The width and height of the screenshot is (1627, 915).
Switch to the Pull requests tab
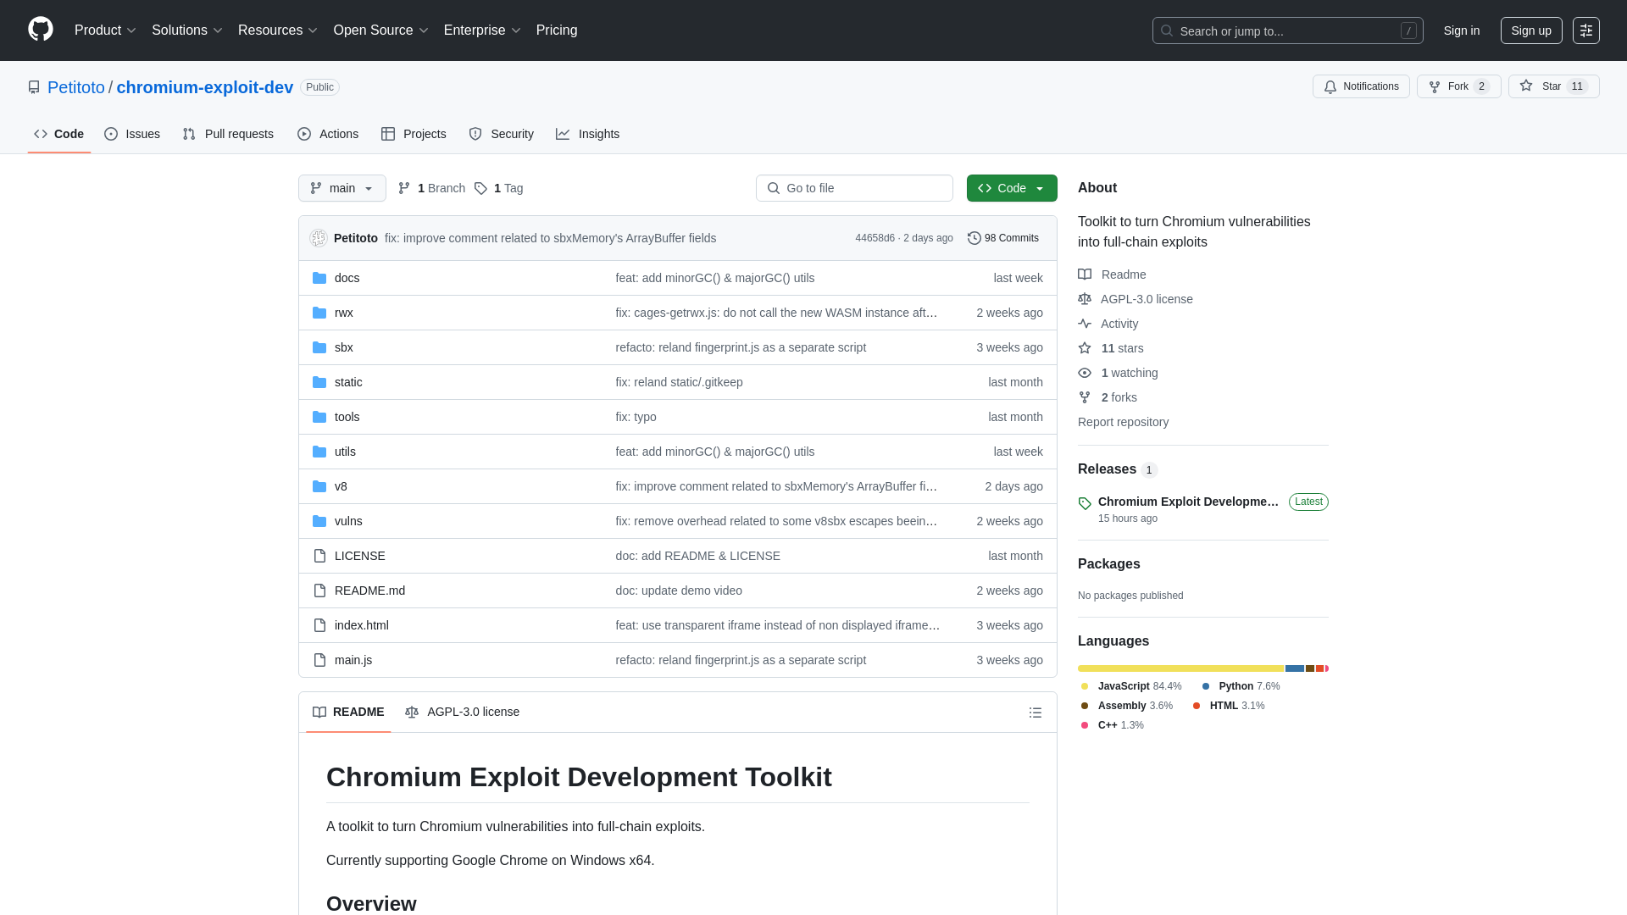coord(228,134)
